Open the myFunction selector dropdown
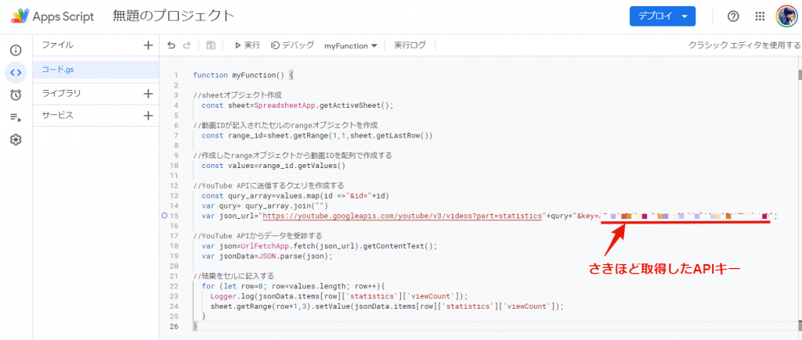802x340 pixels. click(x=350, y=46)
